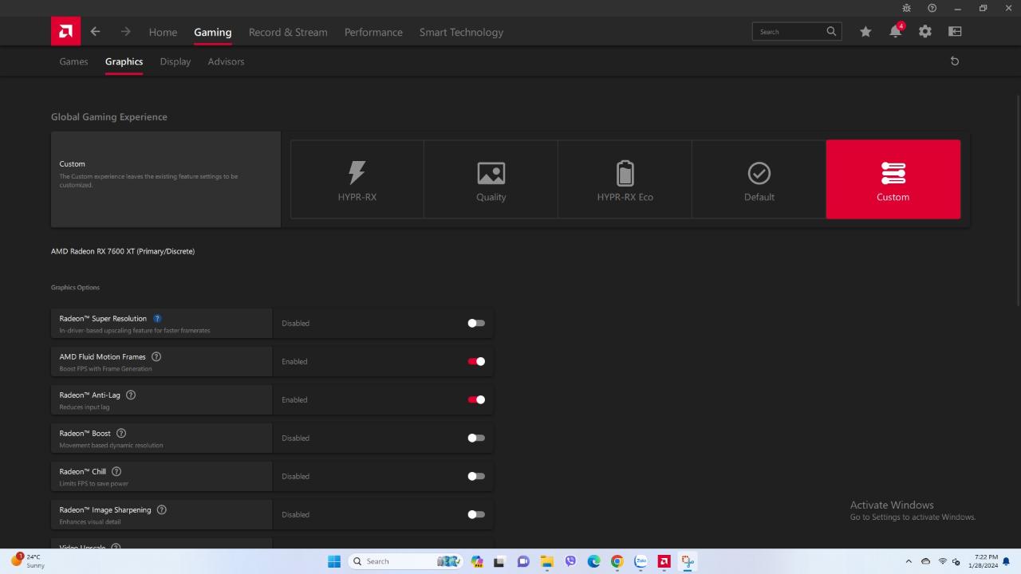This screenshot has height=574, width=1021.
Task: Open the Home tab
Action: pos(163,32)
